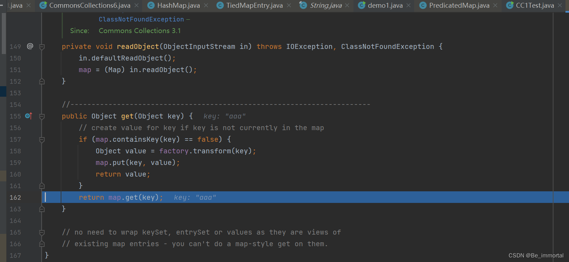Close the demo1.java tab
Viewport: 569px width, 262px height.
408,5
